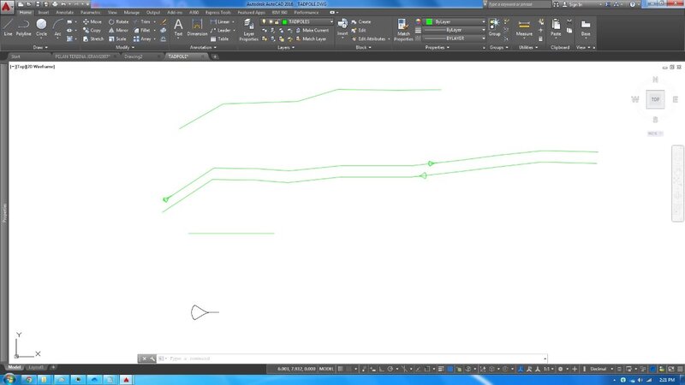Screen dimensions: 685x385
Task: Insert a Table
Action: pyautogui.click(x=219, y=38)
